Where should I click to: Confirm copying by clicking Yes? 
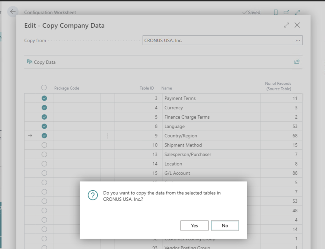click(x=194, y=226)
